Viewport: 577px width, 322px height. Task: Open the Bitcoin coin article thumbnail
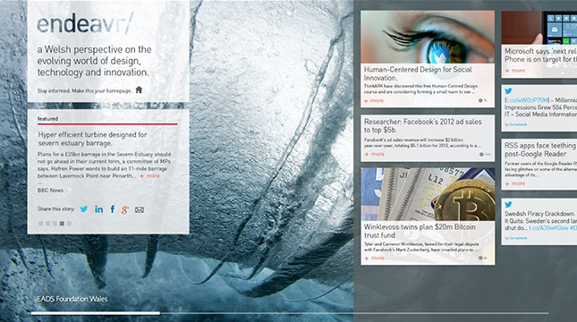(428, 194)
